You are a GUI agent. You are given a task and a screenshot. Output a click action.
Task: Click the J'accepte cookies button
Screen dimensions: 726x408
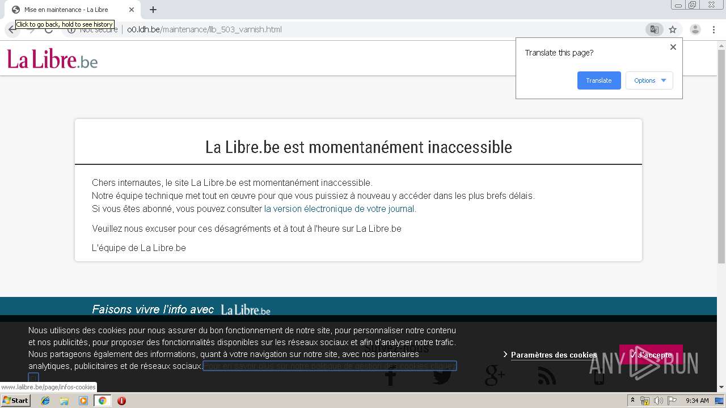[651, 355]
